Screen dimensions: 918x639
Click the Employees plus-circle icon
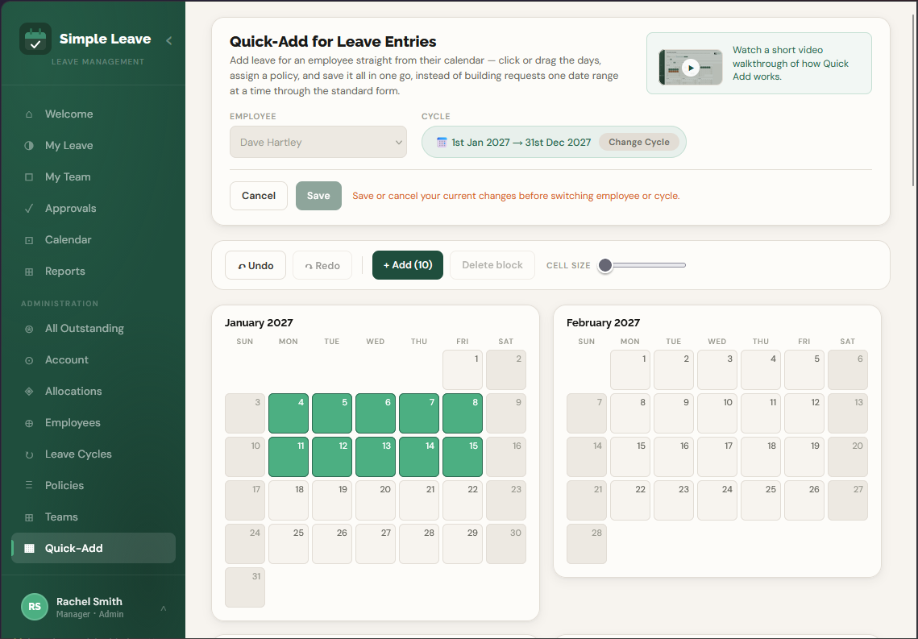[x=29, y=423]
